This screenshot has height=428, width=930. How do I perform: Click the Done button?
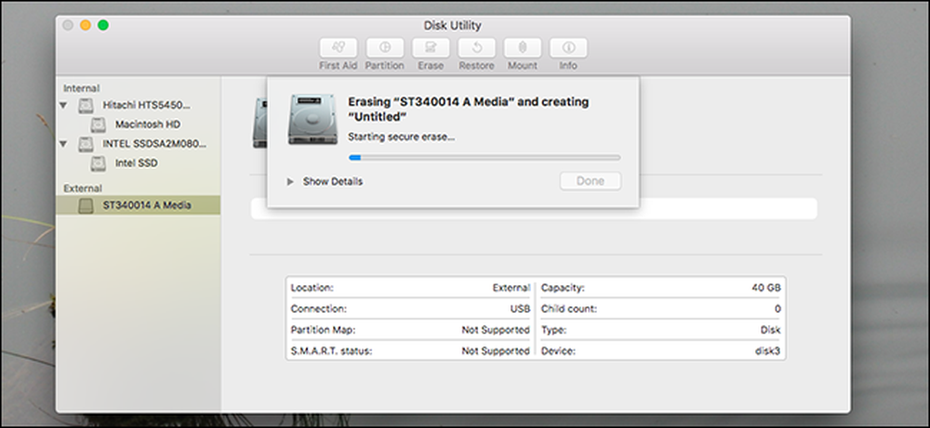click(591, 181)
